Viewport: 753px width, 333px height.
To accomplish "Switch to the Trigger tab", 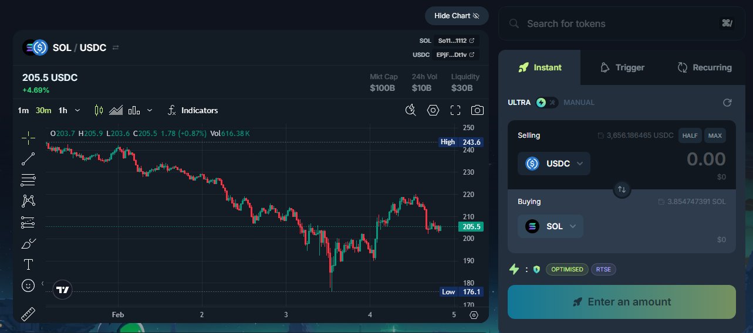I will click(622, 67).
